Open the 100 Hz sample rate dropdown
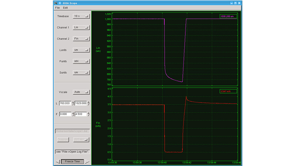This screenshot has height=166, width=296. (x=81, y=140)
